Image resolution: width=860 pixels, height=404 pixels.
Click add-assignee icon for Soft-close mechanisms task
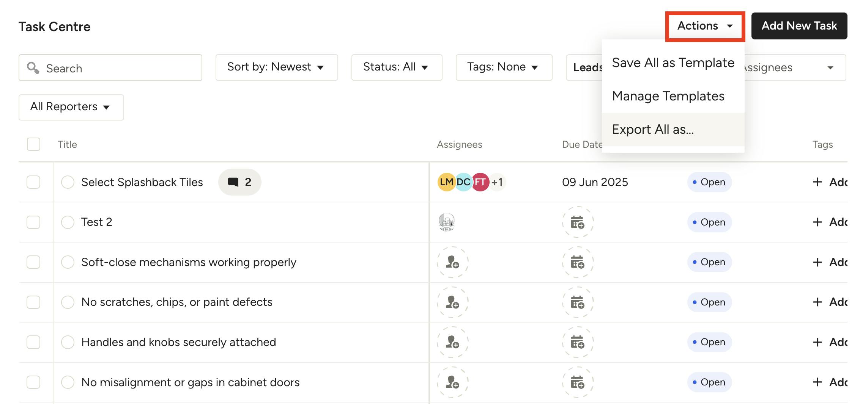click(452, 262)
